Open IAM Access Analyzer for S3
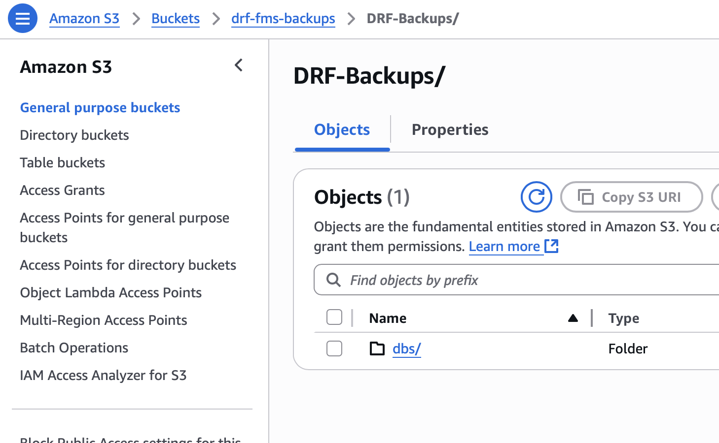The height and width of the screenshot is (443, 719). (x=104, y=375)
